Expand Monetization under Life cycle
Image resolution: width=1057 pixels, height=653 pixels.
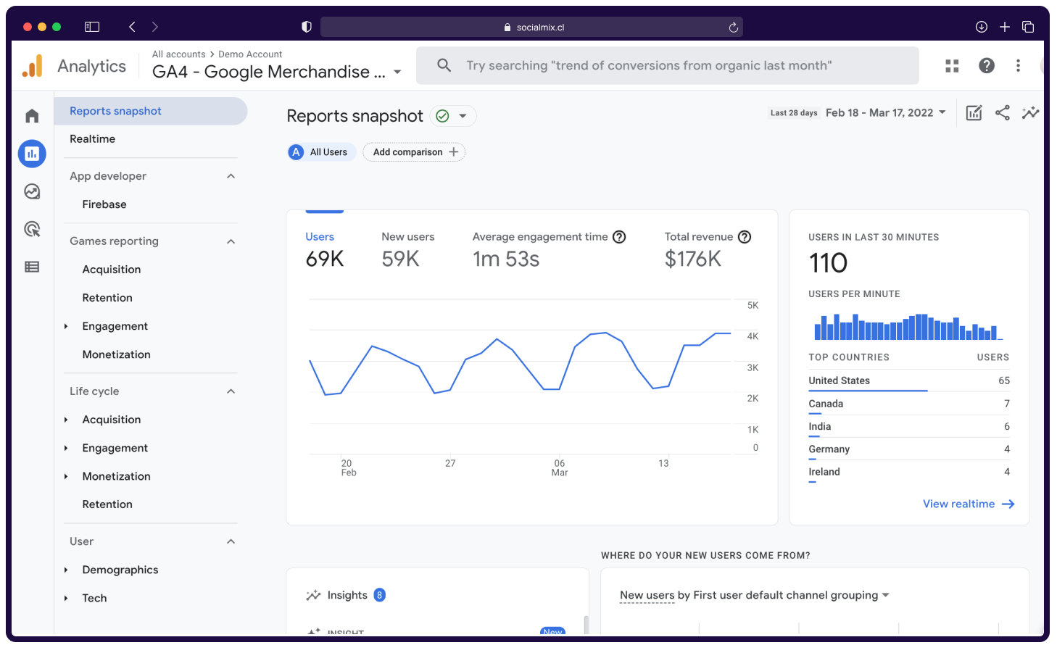pos(66,477)
